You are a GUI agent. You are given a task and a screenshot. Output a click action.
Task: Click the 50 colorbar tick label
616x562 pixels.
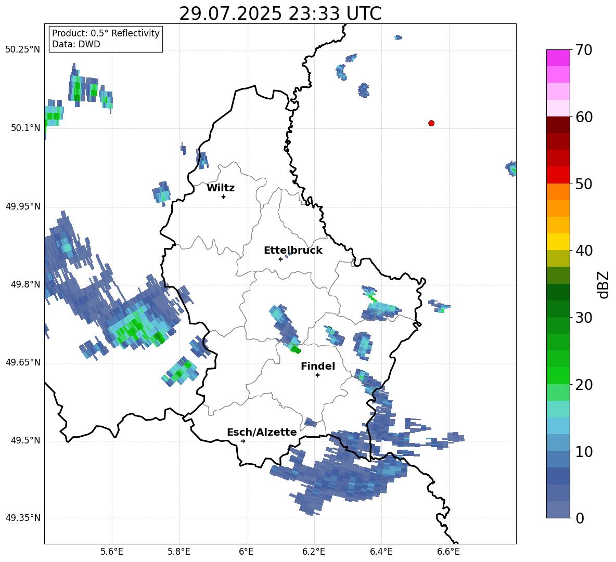(x=584, y=184)
